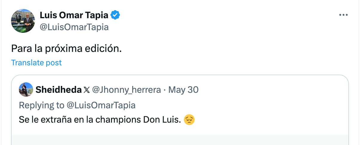Open Luis Omar Tapia's profile picture
Screen dimensions: 360x145
click(x=23, y=21)
